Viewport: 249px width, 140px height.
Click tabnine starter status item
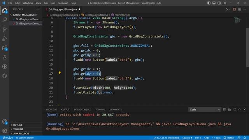tap(25, 138)
